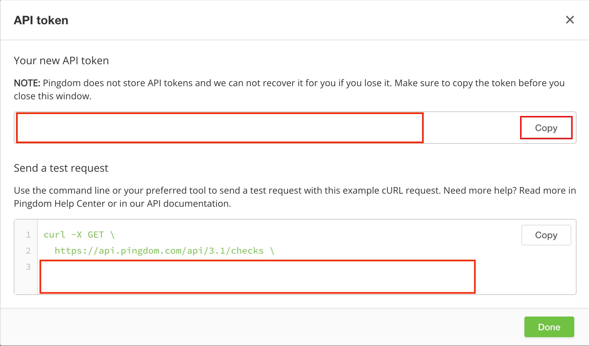Click line number 2 in code block
589x346 pixels.
(28, 251)
